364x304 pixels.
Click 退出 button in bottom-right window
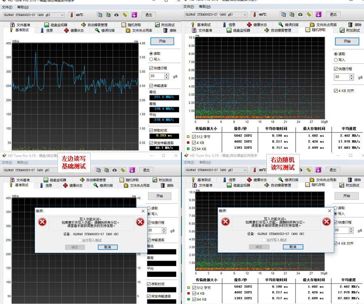click(x=333, y=170)
